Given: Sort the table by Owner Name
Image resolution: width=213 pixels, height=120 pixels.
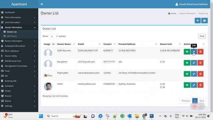Looking at the screenshot, I should pyautogui.click(x=66, y=44).
